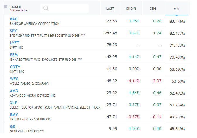
Task: Toggle sort on the VOL column header
Action: point(176,9)
